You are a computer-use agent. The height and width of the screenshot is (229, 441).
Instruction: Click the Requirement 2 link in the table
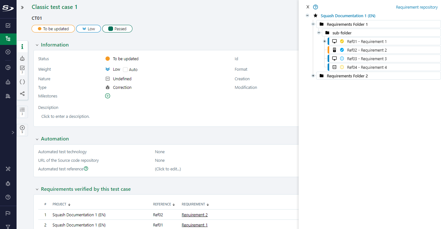195,215
